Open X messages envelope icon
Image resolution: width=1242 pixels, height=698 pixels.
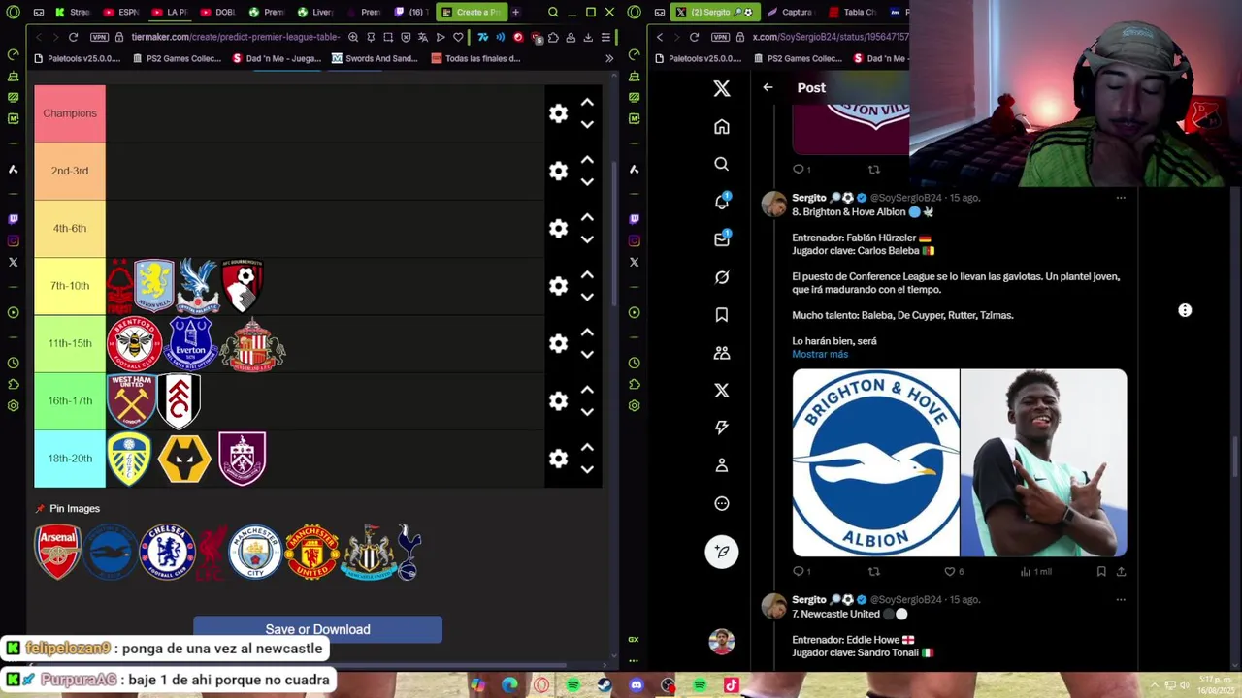coord(721,239)
